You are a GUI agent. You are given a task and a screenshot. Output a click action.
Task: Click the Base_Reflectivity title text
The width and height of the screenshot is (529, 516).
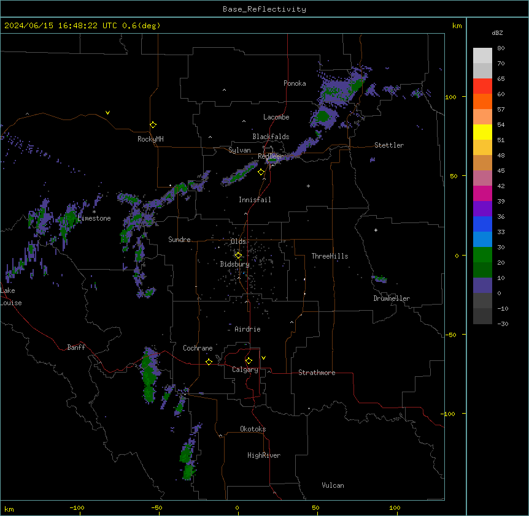[264, 9]
